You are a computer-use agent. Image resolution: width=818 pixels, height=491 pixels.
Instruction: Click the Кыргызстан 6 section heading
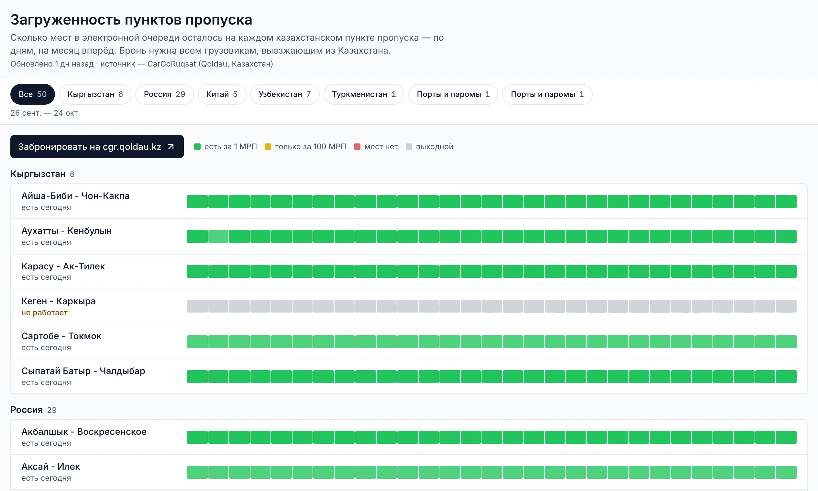pyautogui.click(x=42, y=174)
